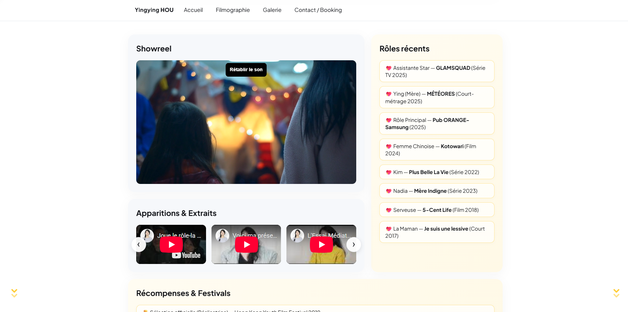Screen dimensions: 628x312
Task: Click the left yellow scroll-down chevron
Action: (x=14, y=293)
